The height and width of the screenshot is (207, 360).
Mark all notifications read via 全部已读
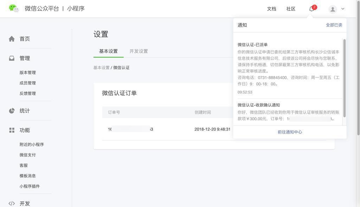tap(334, 25)
